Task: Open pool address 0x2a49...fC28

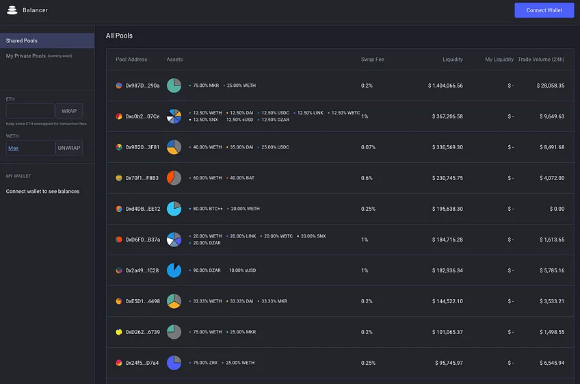Action: tap(142, 270)
